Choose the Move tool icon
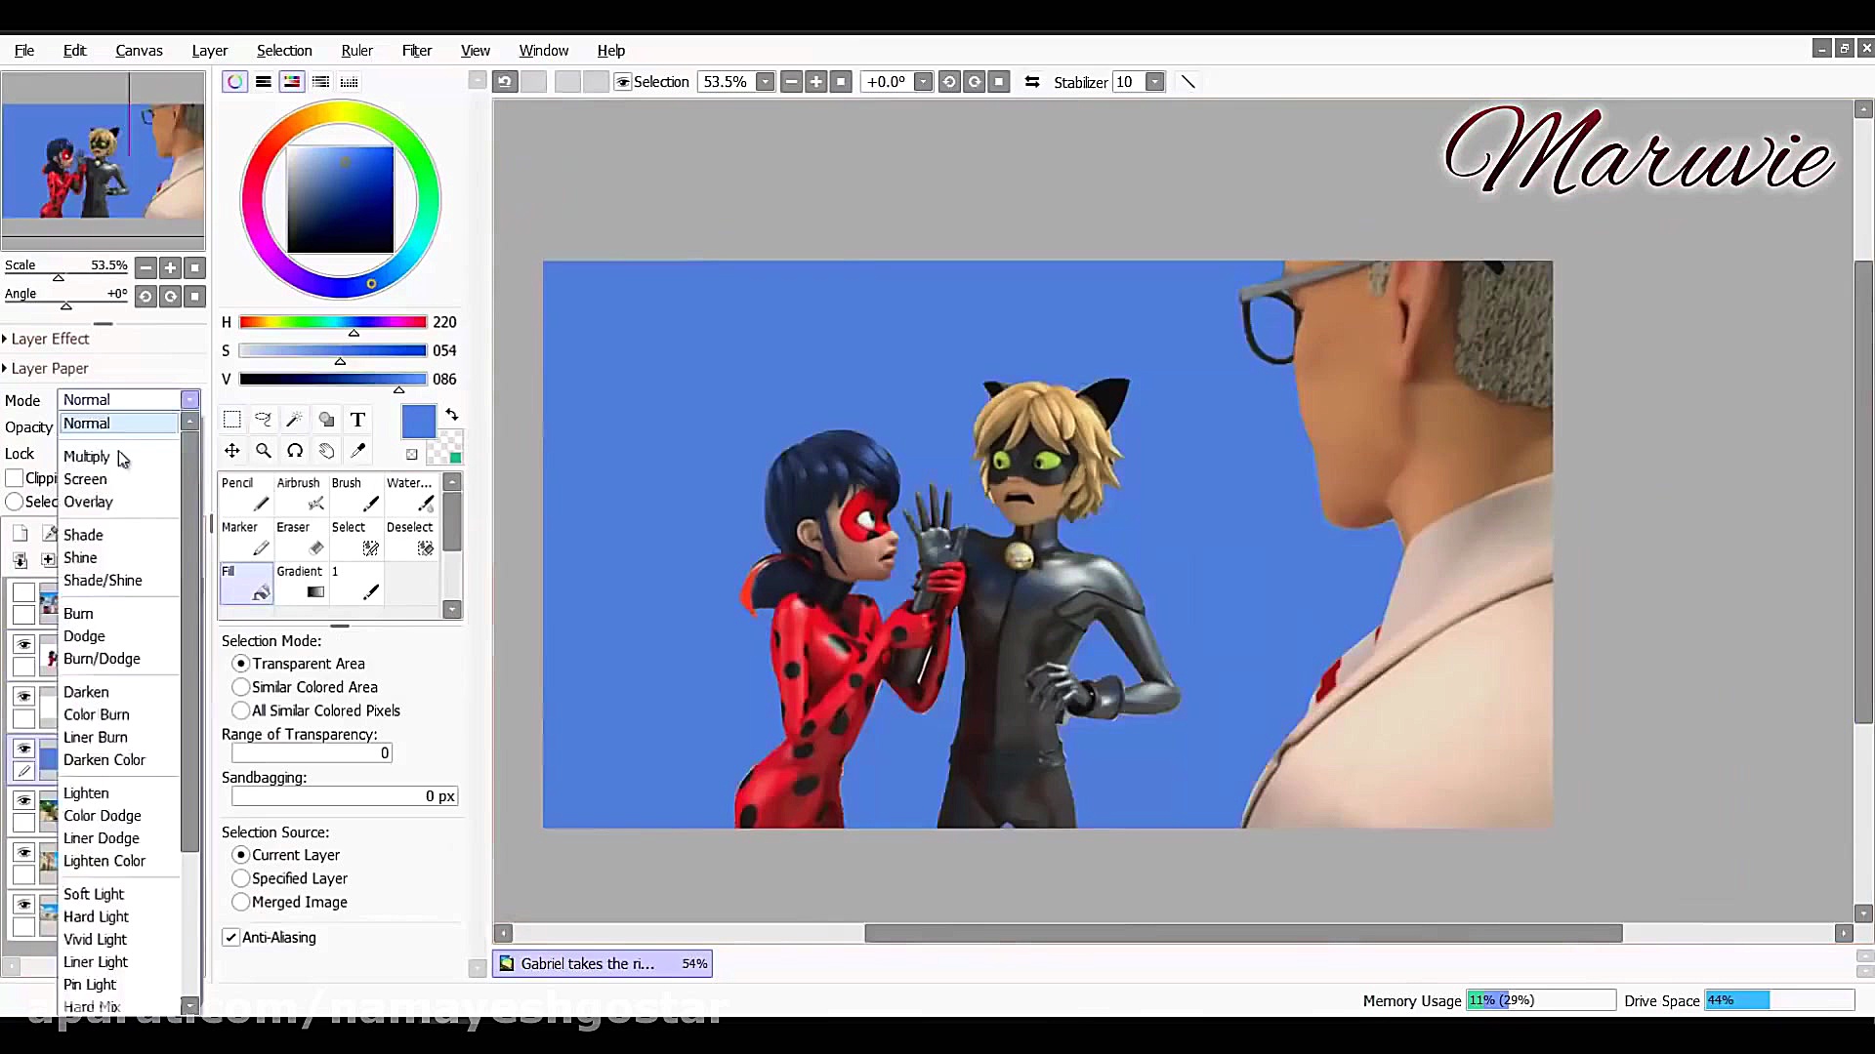 pos(231,451)
